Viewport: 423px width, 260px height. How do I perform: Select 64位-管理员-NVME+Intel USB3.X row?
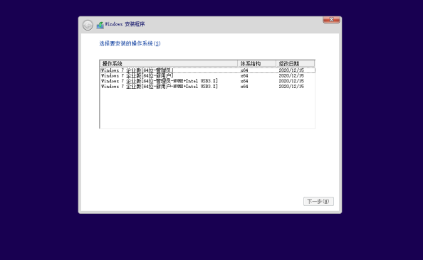pos(207,81)
